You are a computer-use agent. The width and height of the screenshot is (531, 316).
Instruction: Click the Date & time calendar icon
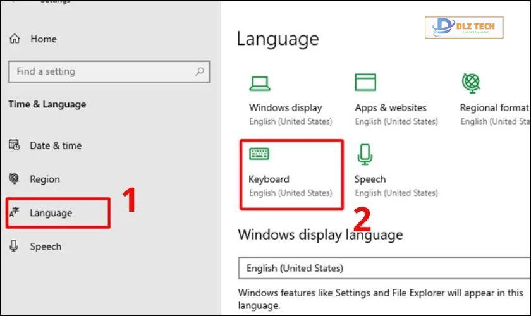click(x=14, y=145)
